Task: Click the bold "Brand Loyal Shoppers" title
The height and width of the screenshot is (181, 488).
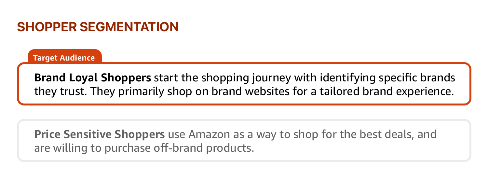Action: click(x=93, y=78)
